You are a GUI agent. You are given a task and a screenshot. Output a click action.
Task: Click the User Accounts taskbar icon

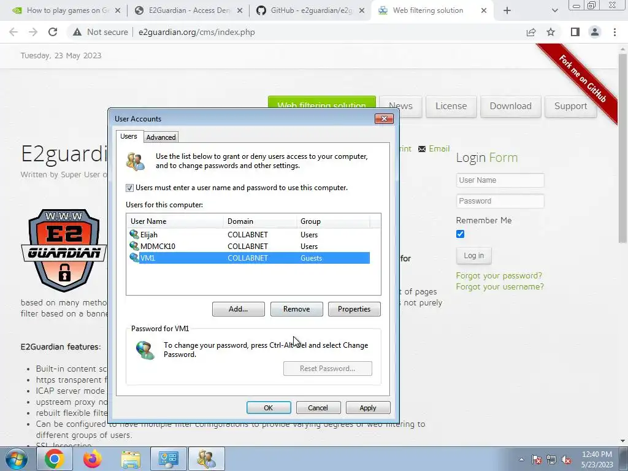click(x=207, y=459)
